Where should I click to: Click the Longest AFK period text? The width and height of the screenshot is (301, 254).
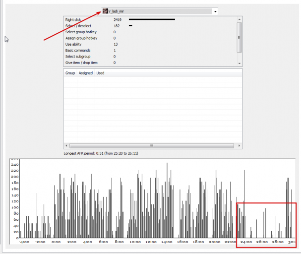click(101, 153)
